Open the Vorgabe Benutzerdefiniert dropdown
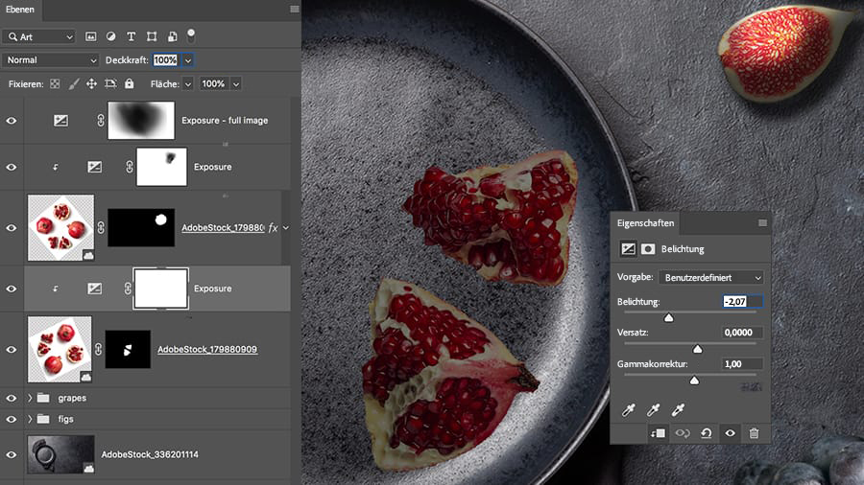The width and height of the screenshot is (864, 485). (711, 278)
